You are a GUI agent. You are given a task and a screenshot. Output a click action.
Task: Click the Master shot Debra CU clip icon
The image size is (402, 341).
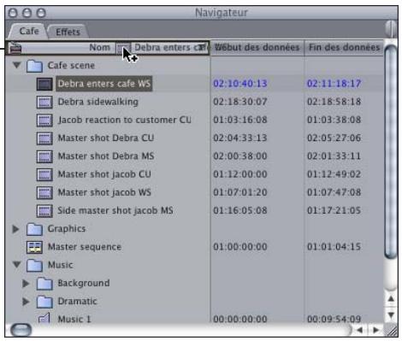click(x=44, y=138)
